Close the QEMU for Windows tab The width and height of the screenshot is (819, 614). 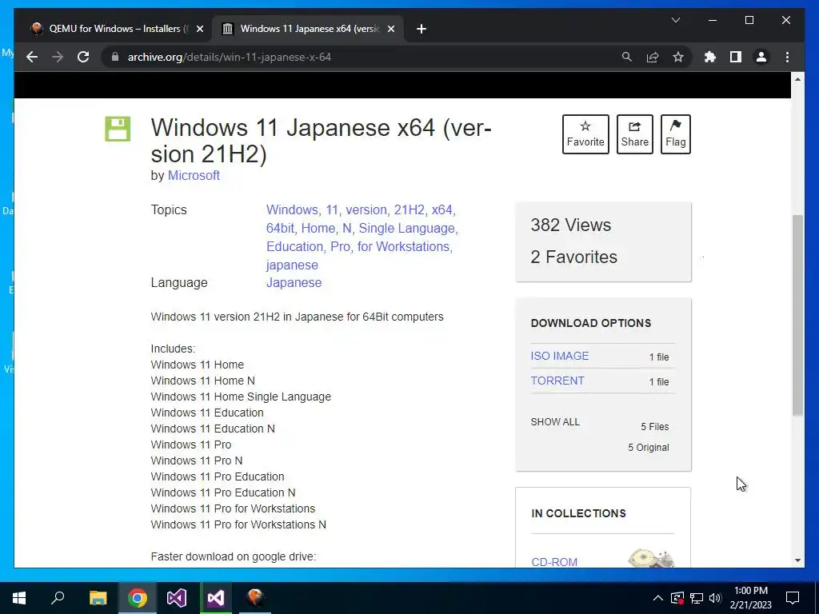(199, 29)
